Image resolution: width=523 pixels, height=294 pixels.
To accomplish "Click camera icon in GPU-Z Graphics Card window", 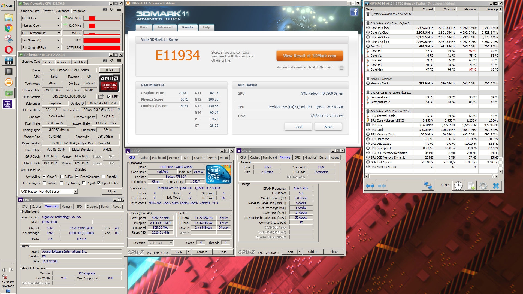I will (x=105, y=60).
